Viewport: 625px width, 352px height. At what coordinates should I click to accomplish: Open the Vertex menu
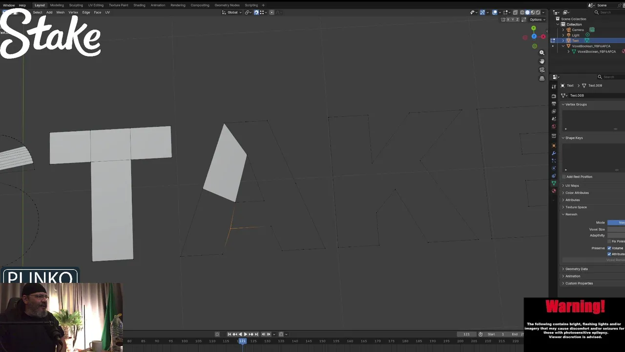click(x=73, y=12)
